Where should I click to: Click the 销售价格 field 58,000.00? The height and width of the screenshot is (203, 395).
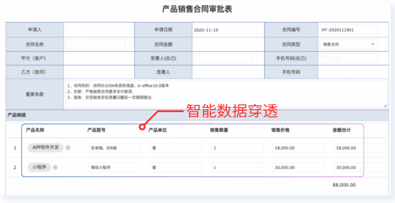click(x=299, y=148)
